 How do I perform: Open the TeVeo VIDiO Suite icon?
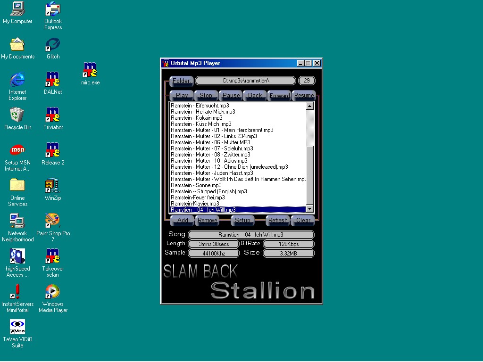(17, 327)
